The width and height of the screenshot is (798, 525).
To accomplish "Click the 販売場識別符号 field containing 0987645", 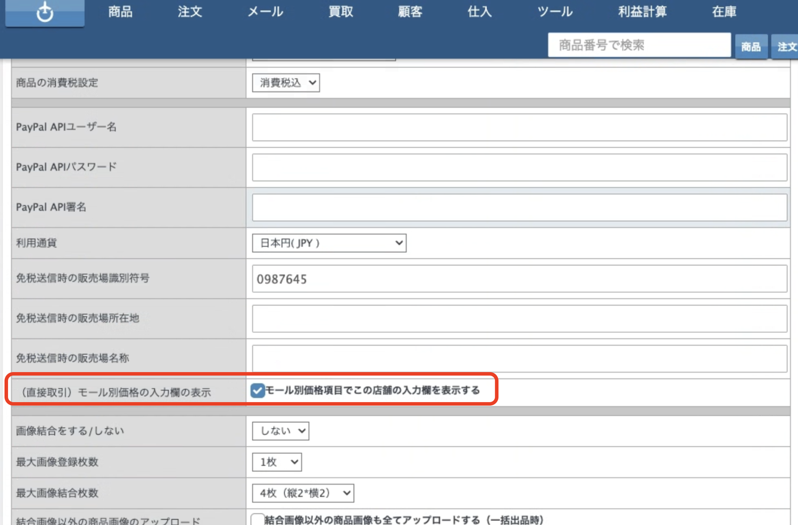I will [x=519, y=279].
